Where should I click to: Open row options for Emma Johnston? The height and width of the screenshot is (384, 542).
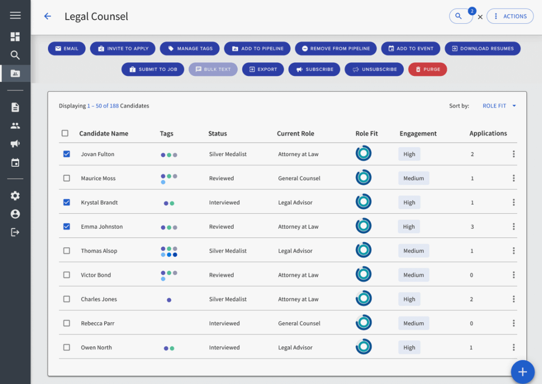click(x=514, y=227)
